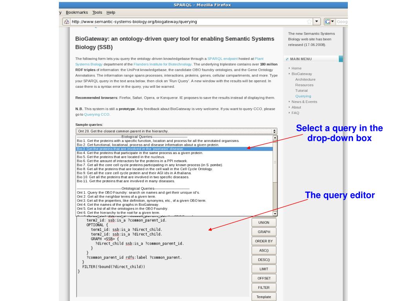Click the GRAPH button

(264, 232)
